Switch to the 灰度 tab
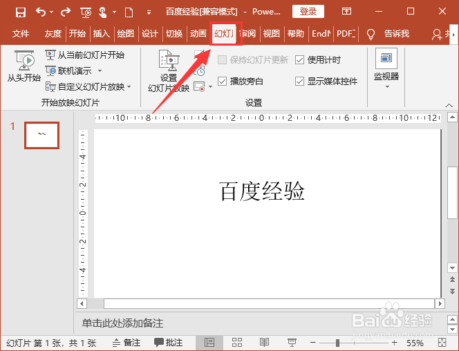Screen dimensions: 459x351 [53, 34]
